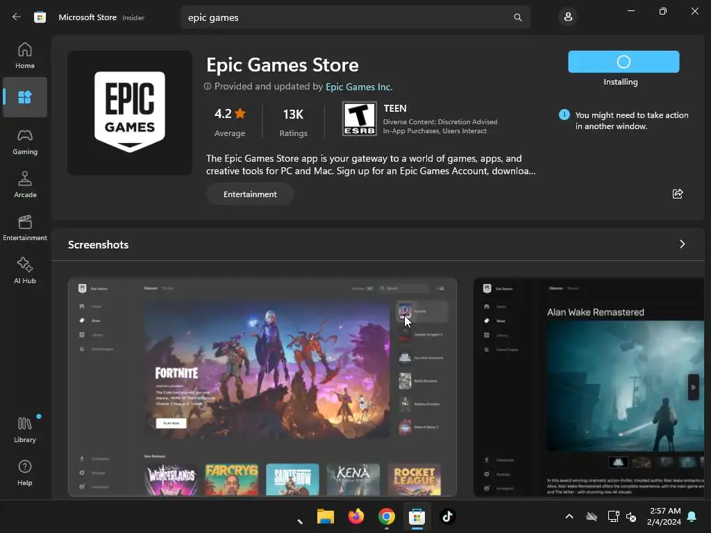This screenshot has width=711, height=533.
Task: Click the Screenshots heading
Action: pyautogui.click(x=99, y=245)
